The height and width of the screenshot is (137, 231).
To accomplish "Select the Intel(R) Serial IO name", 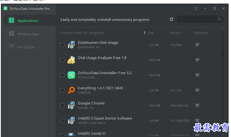I will (x=92, y=133).
